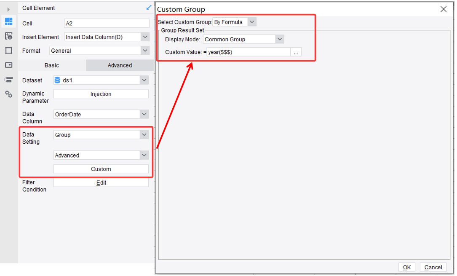Open the Insert Element dropdown
The image size is (457, 276).
click(x=145, y=37)
